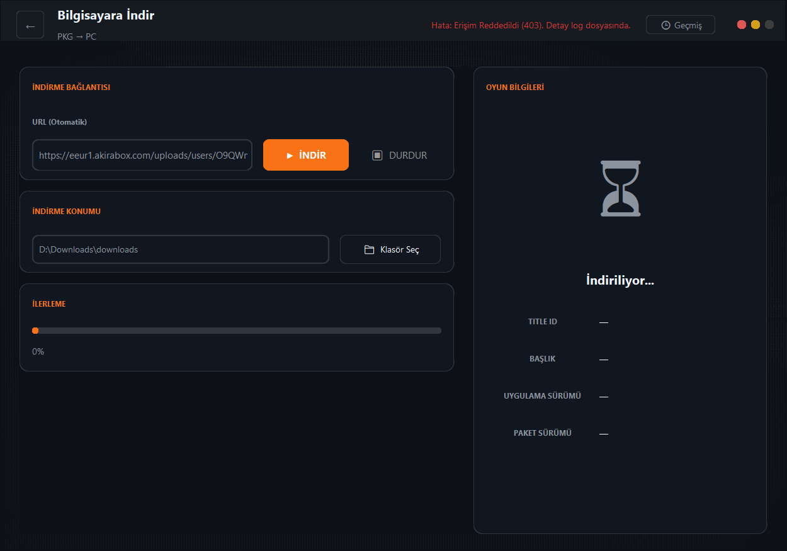
Task: Click the play triangle on İNDİR
Action: tap(290, 156)
